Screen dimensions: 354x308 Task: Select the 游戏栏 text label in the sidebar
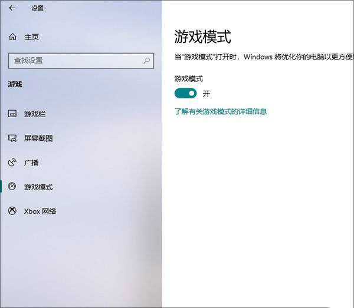pyautogui.click(x=35, y=114)
